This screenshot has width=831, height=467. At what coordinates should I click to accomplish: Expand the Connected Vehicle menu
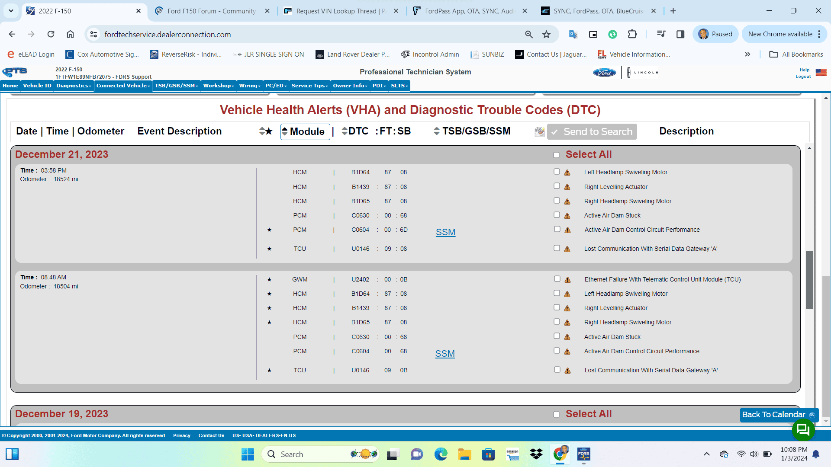[x=123, y=86]
